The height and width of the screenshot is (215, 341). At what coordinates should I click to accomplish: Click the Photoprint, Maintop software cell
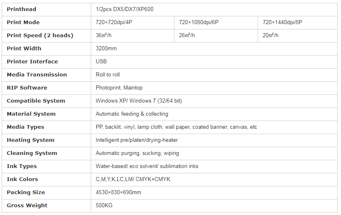tap(214, 88)
